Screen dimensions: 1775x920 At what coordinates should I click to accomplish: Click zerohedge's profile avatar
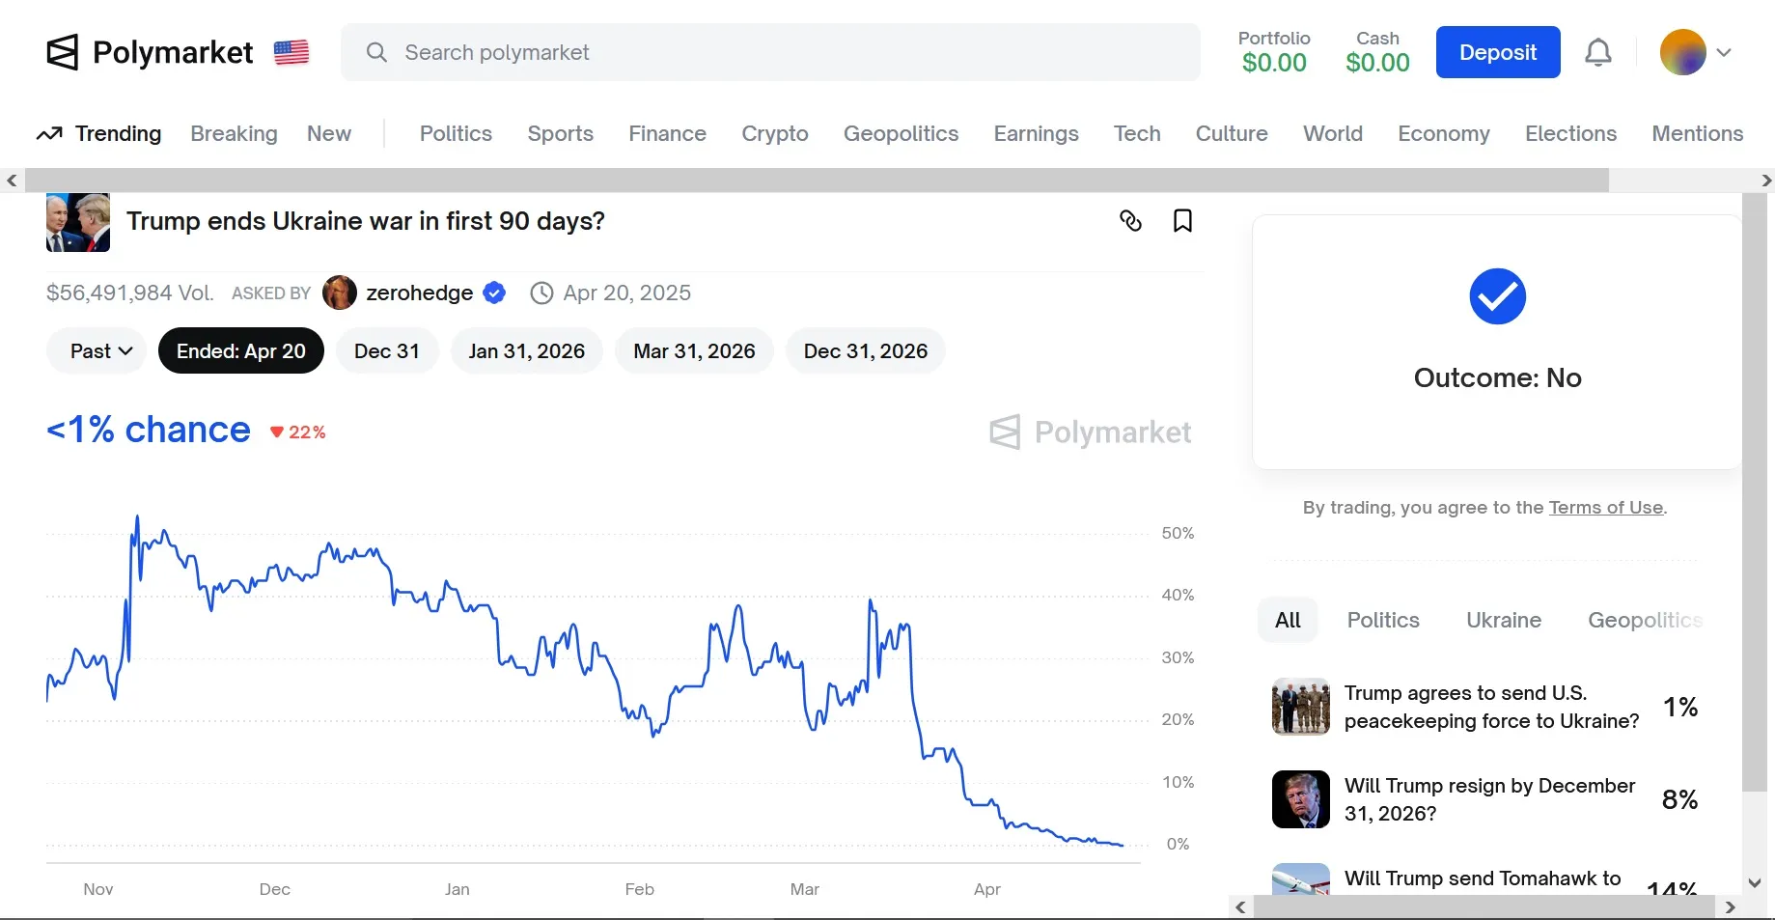339,293
